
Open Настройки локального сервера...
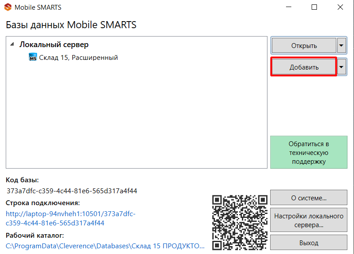point(309,221)
